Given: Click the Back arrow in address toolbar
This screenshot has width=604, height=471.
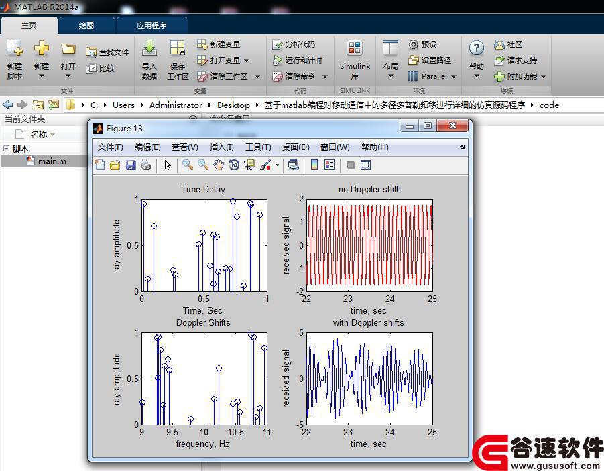Looking at the screenshot, I should click(x=7, y=105).
